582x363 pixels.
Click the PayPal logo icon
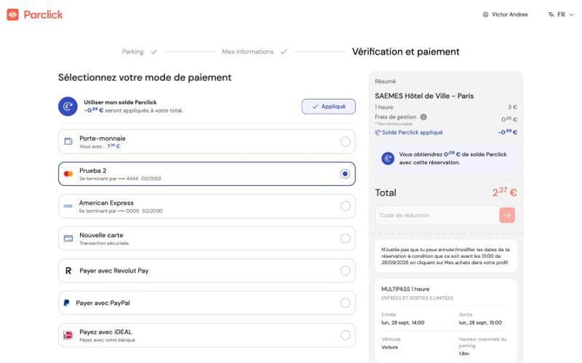point(66,303)
